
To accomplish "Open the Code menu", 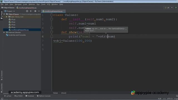I will coord(25,4).
